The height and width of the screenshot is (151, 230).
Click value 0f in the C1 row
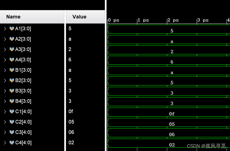click(x=71, y=111)
